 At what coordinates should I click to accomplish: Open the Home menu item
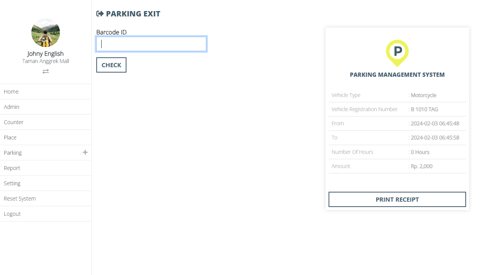[11, 92]
